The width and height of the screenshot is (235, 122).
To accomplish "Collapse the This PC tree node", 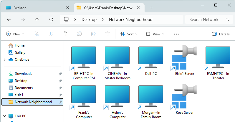I will [x=5, y=116].
